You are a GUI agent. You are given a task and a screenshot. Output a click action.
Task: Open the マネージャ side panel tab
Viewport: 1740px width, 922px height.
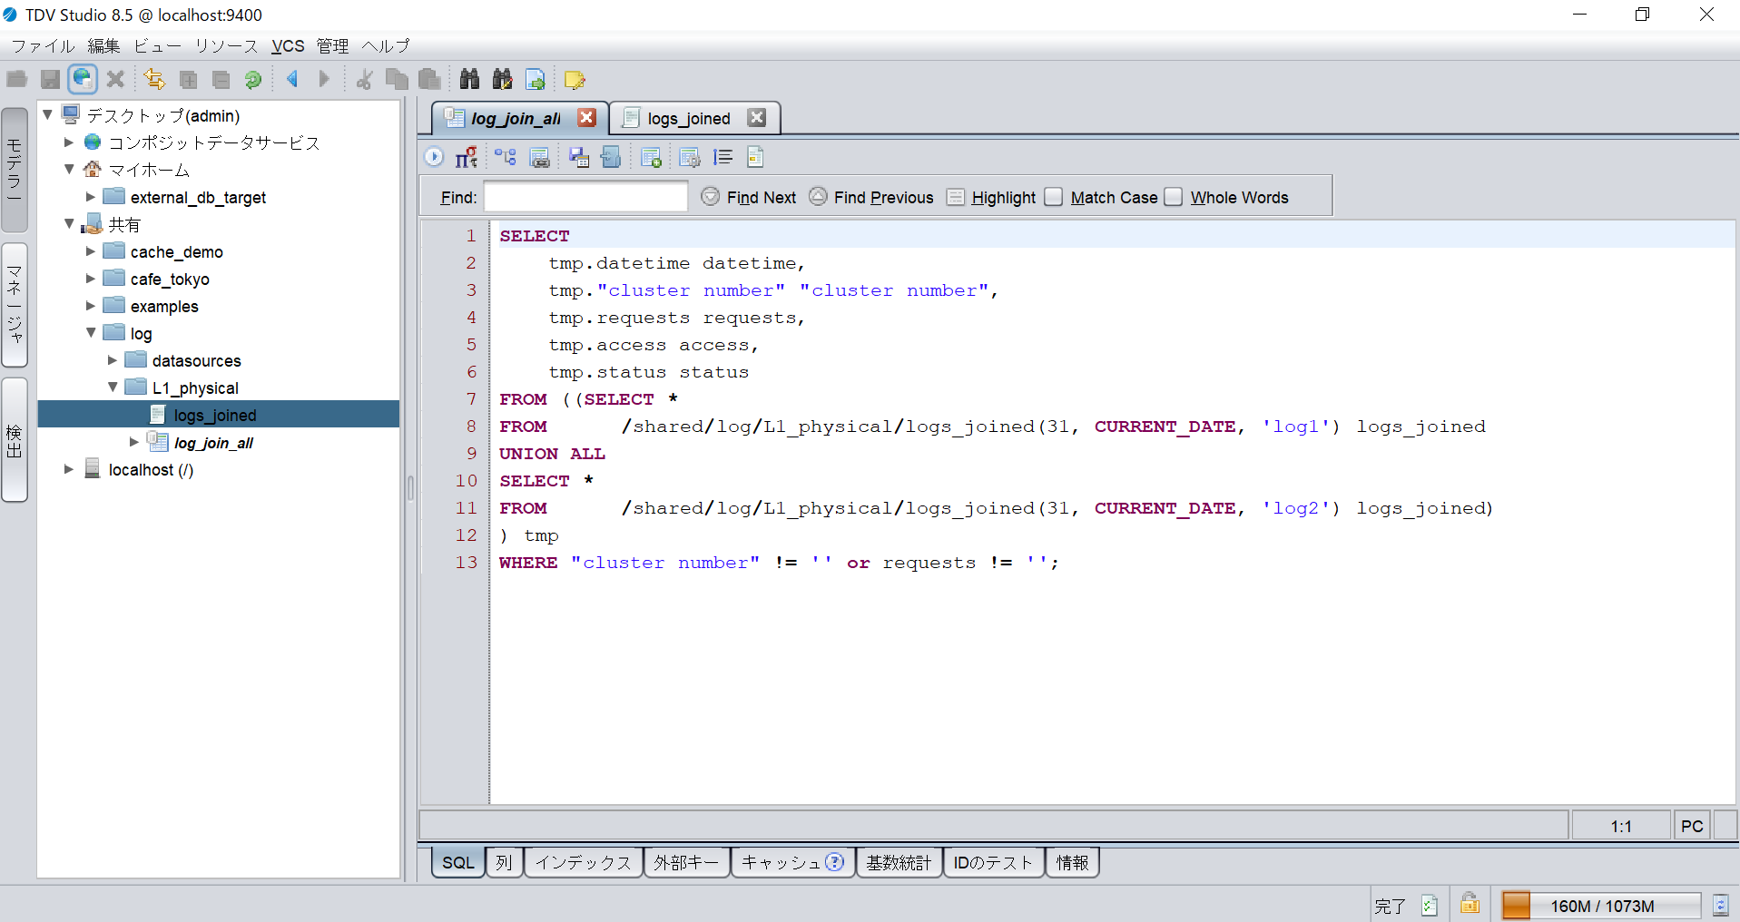coord(15,304)
